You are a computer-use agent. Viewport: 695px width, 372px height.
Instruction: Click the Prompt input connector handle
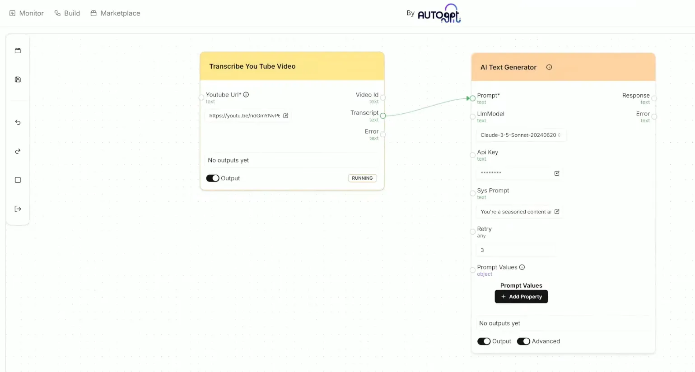[472, 98]
